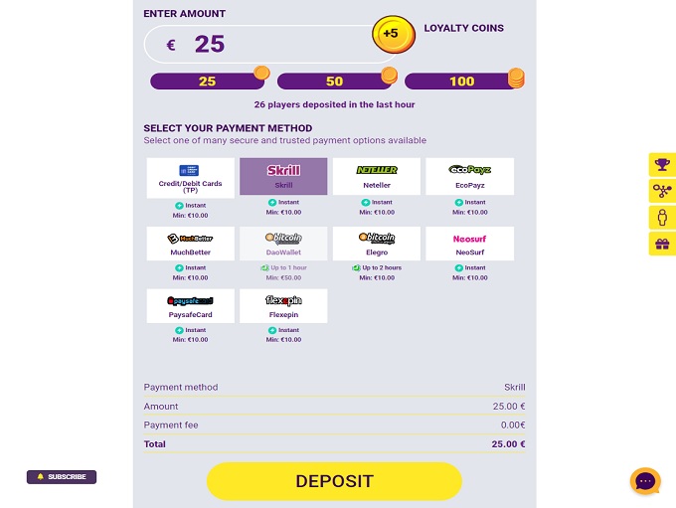Set amount to 100 euros
This screenshot has height=508, width=676.
coord(461,82)
